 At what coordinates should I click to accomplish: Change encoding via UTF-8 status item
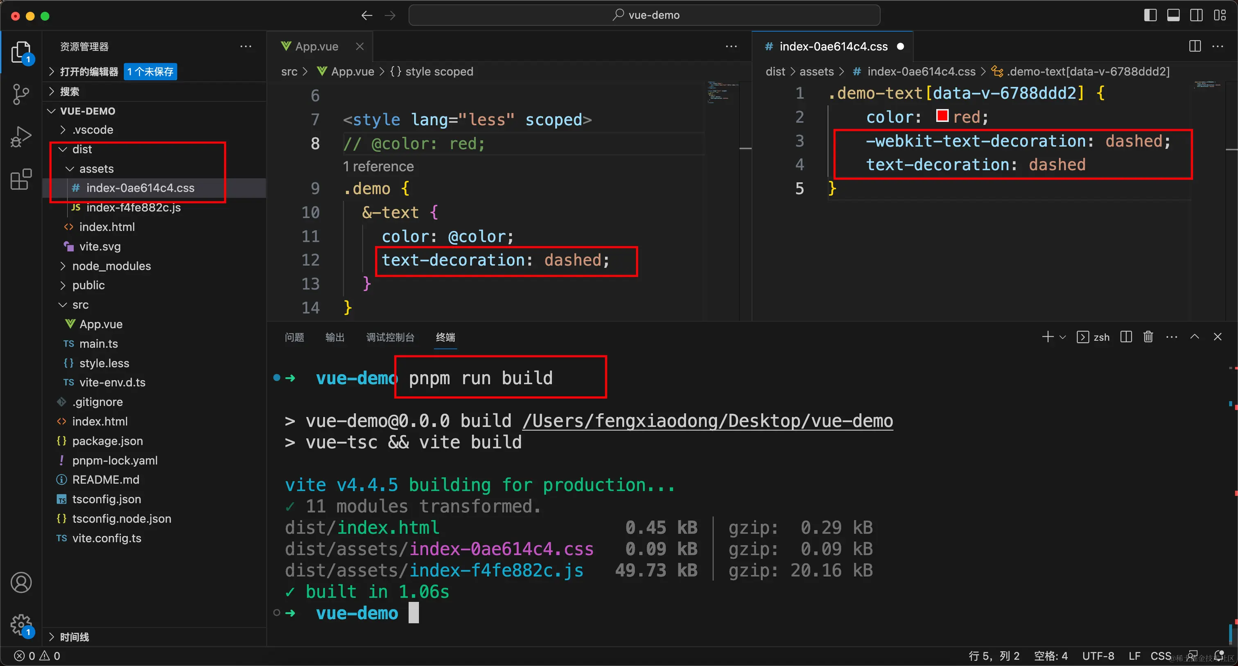pyautogui.click(x=1098, y=656)
